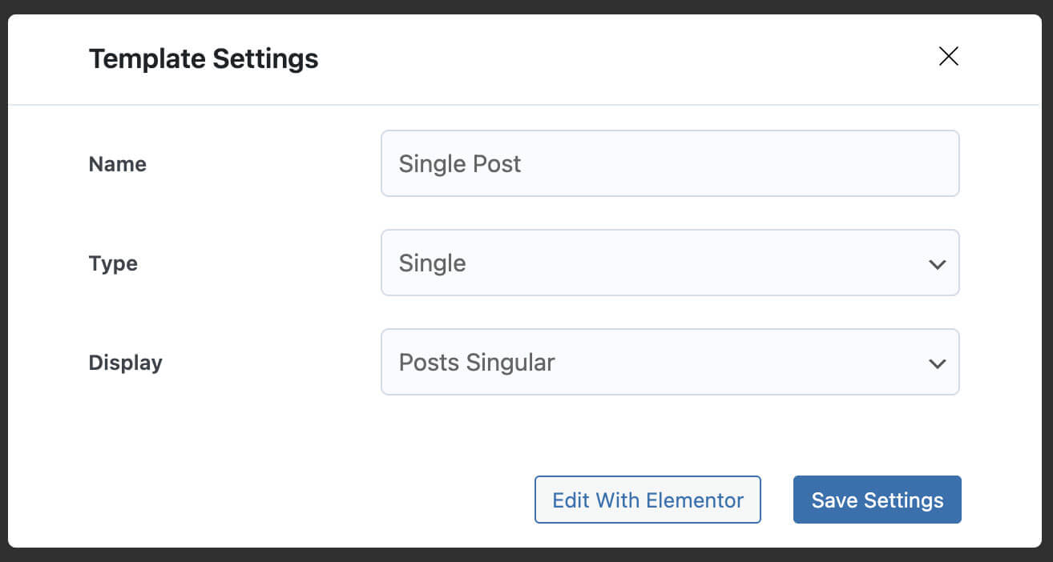Click the Type field label
Image resolution: width=1053 pixels, height=562 pixels.
click(x=113, y=263)
